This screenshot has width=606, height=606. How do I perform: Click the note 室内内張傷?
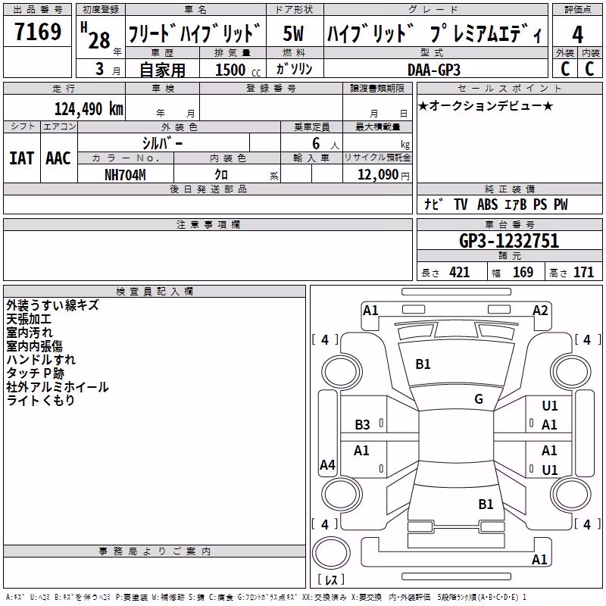(x=34, y=346)
